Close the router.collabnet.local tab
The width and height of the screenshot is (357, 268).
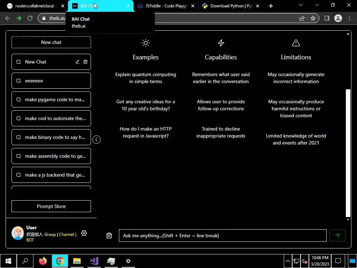[63, 6]
